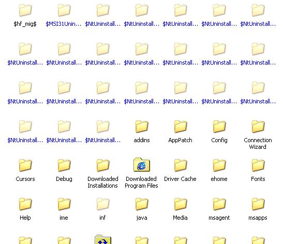Select the Config folder icon
The image size is (283, 244).
(219, 127)
